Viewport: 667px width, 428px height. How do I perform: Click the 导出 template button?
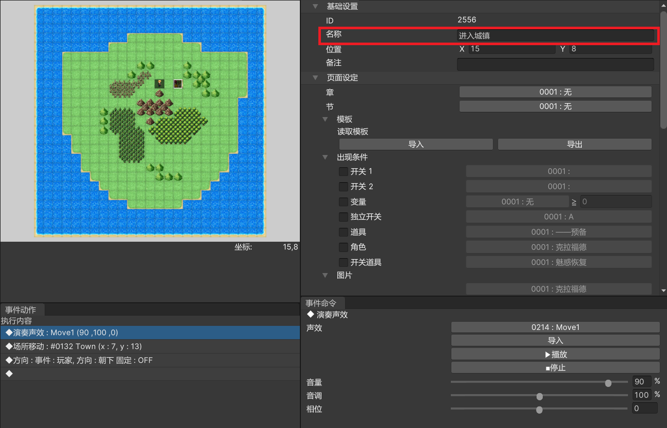574,145
